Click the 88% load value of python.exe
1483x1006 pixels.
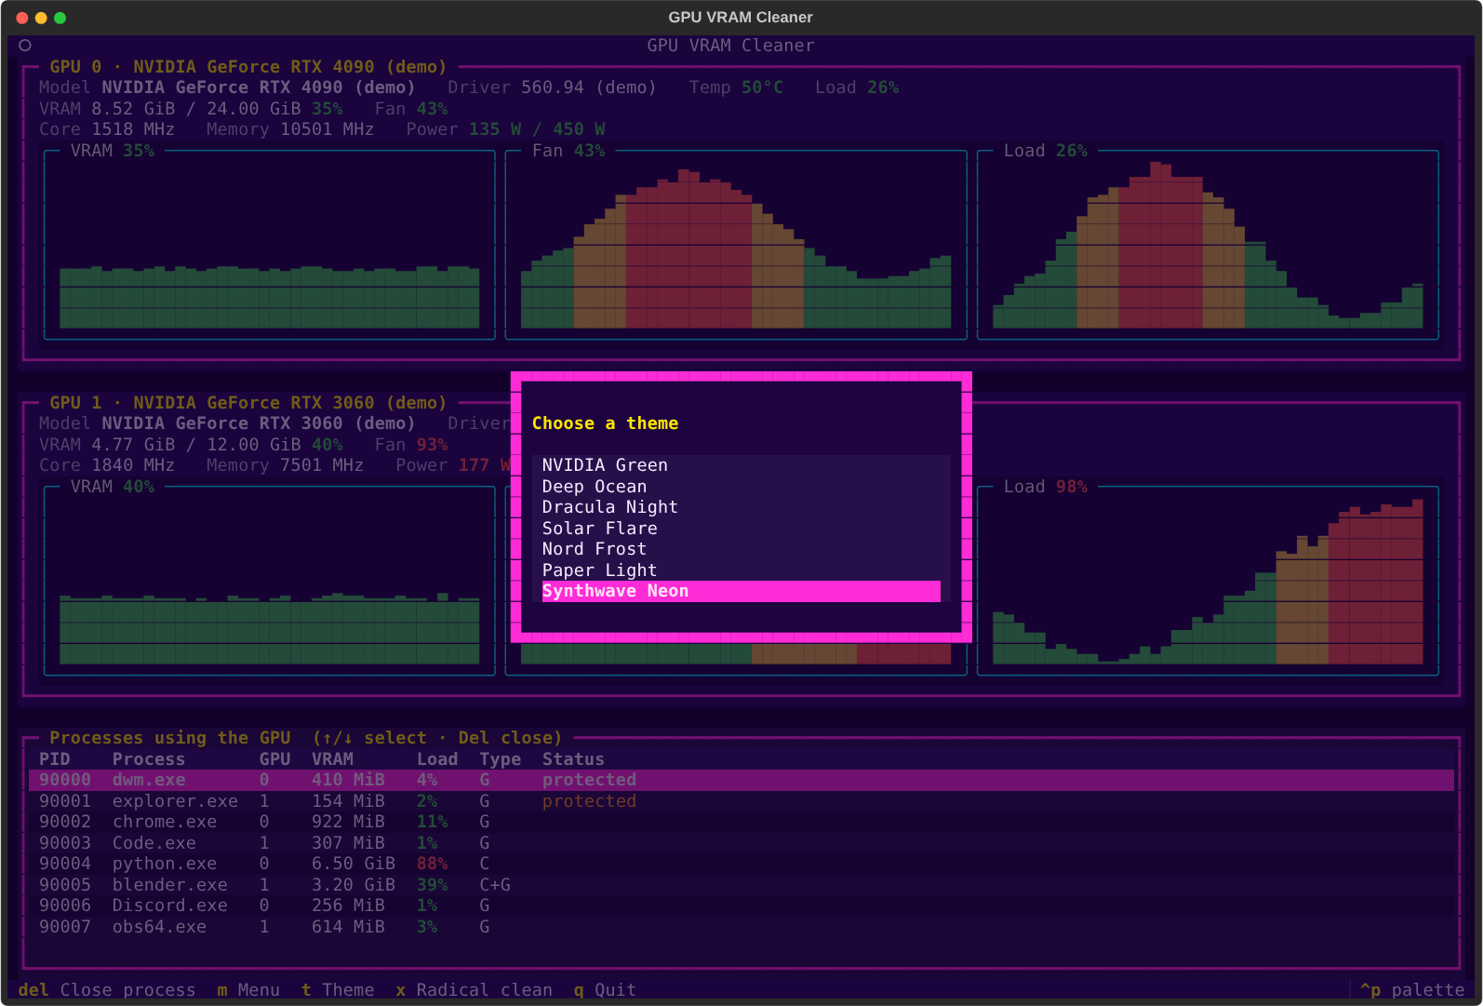coord(433,864)
